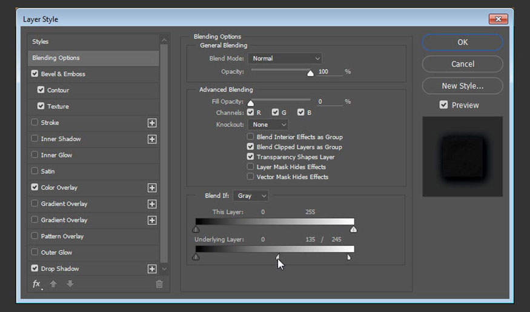Open the Pattern Overlay settings row
The width and height of the screenshot is (530, 312).
click(x=62, y=236)
